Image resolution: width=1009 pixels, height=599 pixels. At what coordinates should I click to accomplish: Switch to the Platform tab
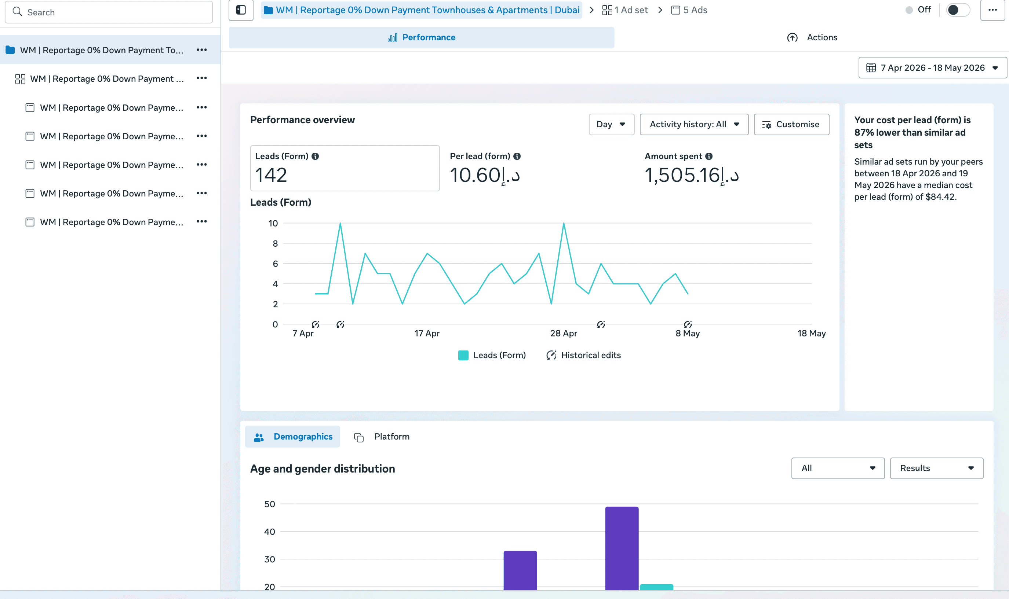click(x=382, y=437)
